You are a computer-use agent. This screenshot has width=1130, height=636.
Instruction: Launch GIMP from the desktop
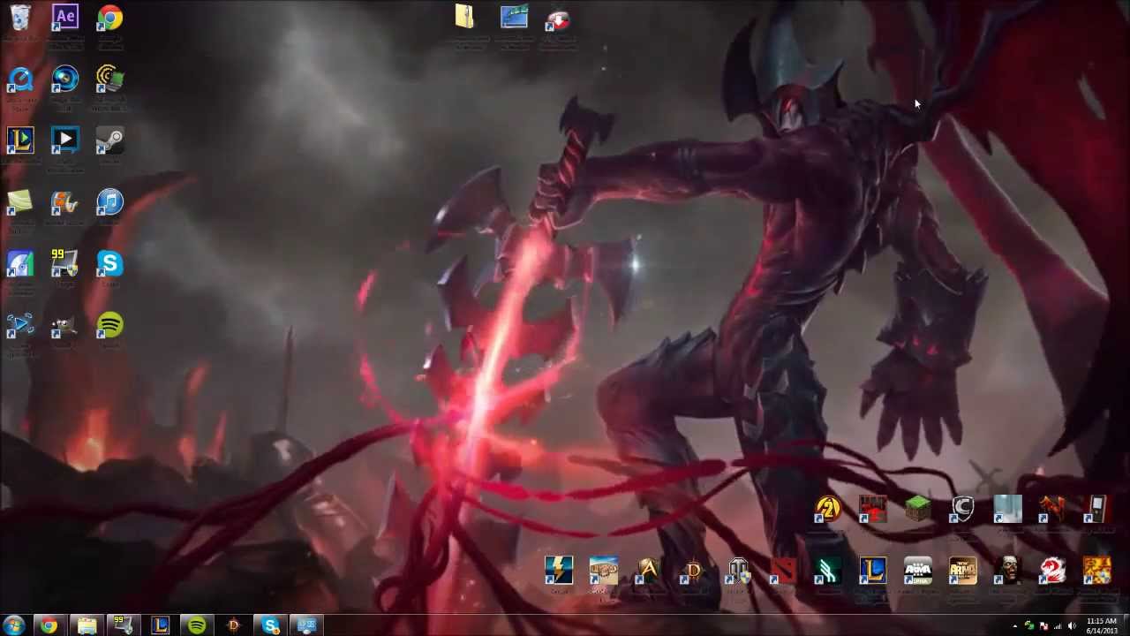pos(65,326)
